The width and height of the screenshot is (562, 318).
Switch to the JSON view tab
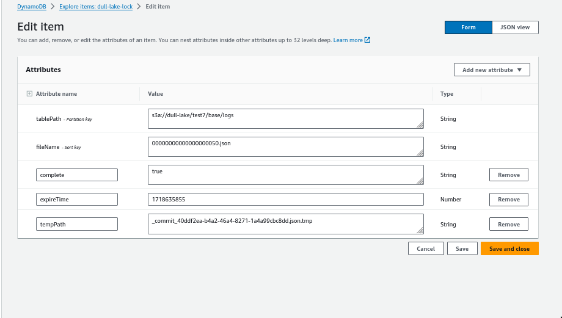[x=515, y=27]
